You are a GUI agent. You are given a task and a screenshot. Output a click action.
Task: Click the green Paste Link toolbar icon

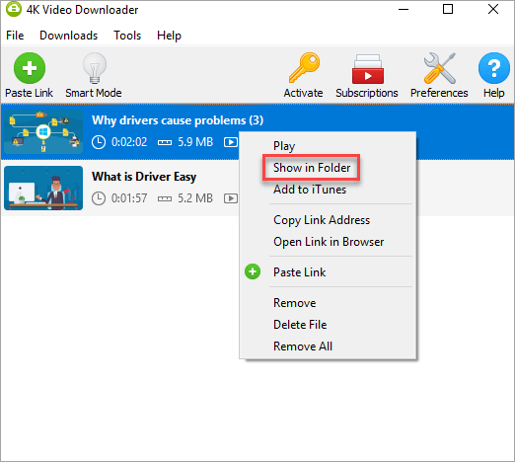[x=30, y=68]
